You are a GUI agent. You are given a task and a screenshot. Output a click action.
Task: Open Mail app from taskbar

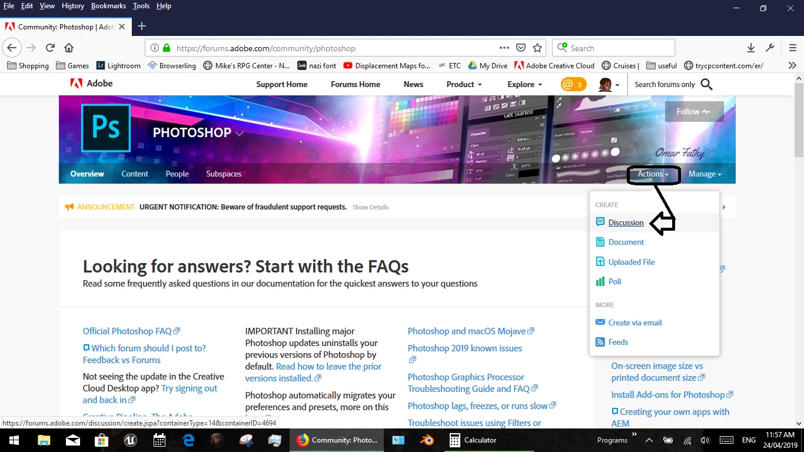pyautogui.click(x=72, y=440)
